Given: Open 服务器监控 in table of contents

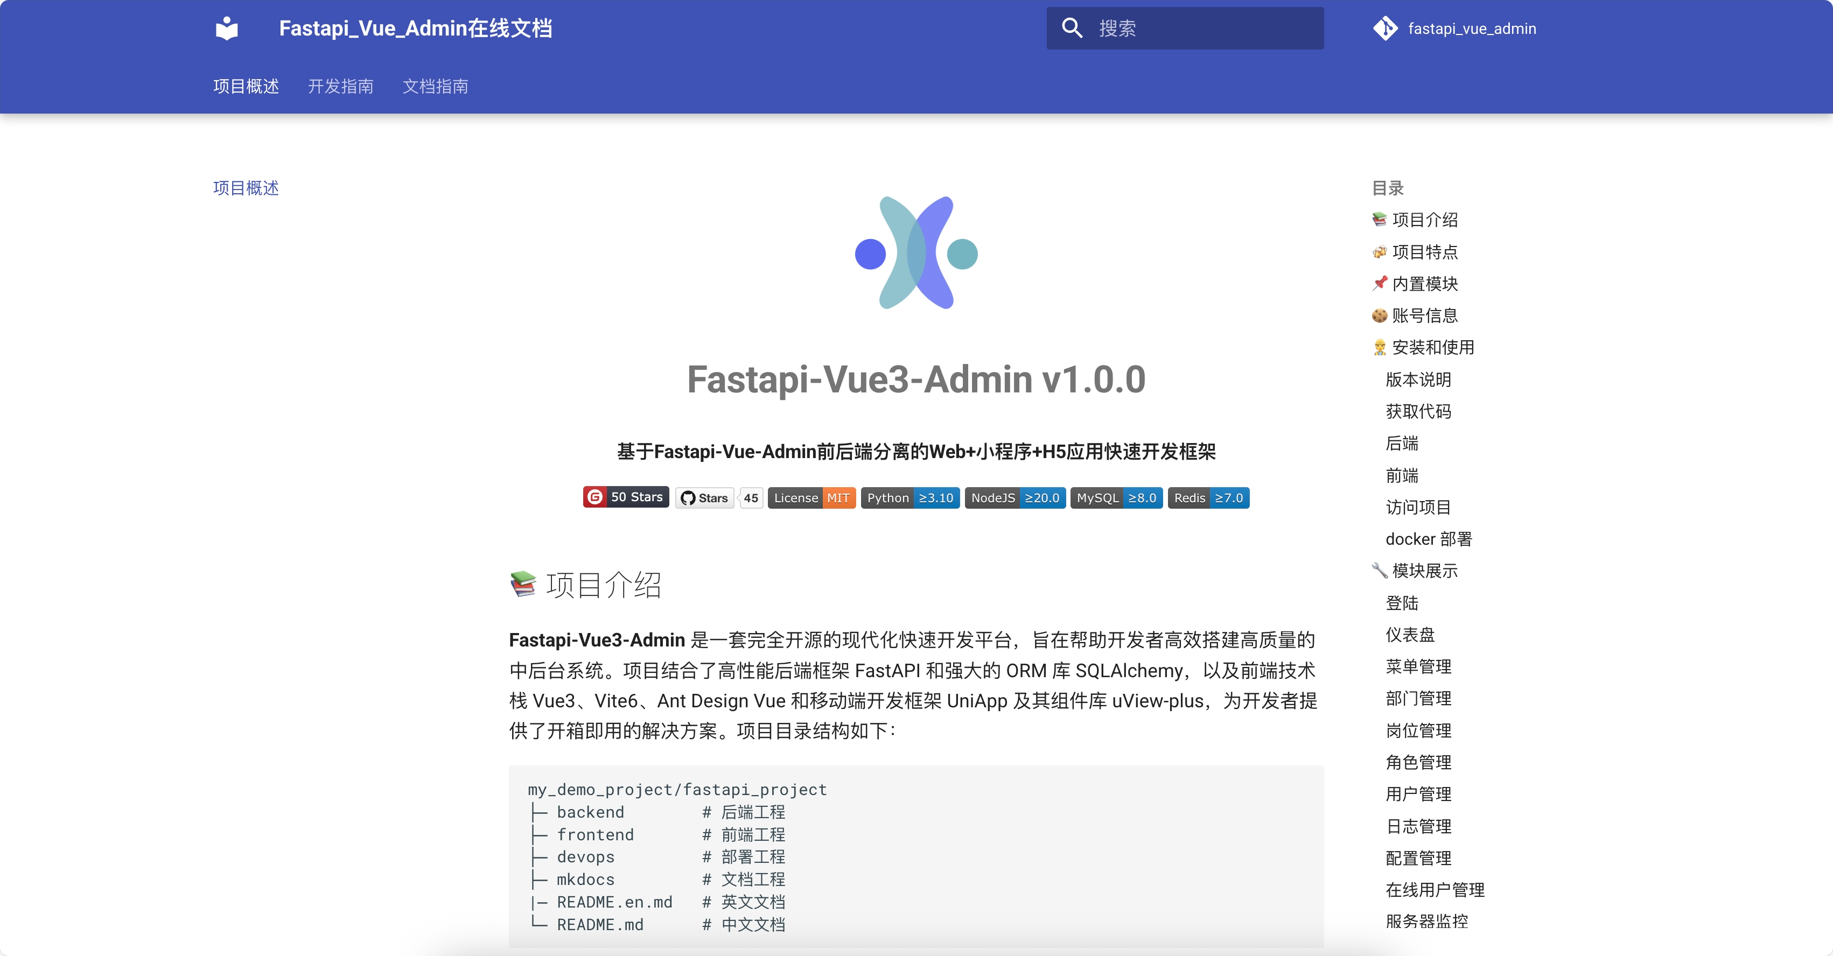Looking at the screenshot, I should point(1426,921).
